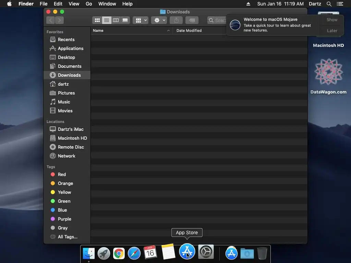351x263 pixels.
Task: Select Downloads in the sidebar
Action: (67, 75)
